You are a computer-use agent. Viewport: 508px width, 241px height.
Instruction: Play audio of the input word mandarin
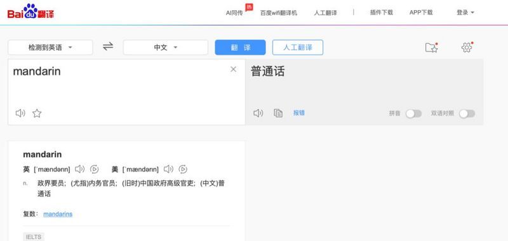coord(20,114)
